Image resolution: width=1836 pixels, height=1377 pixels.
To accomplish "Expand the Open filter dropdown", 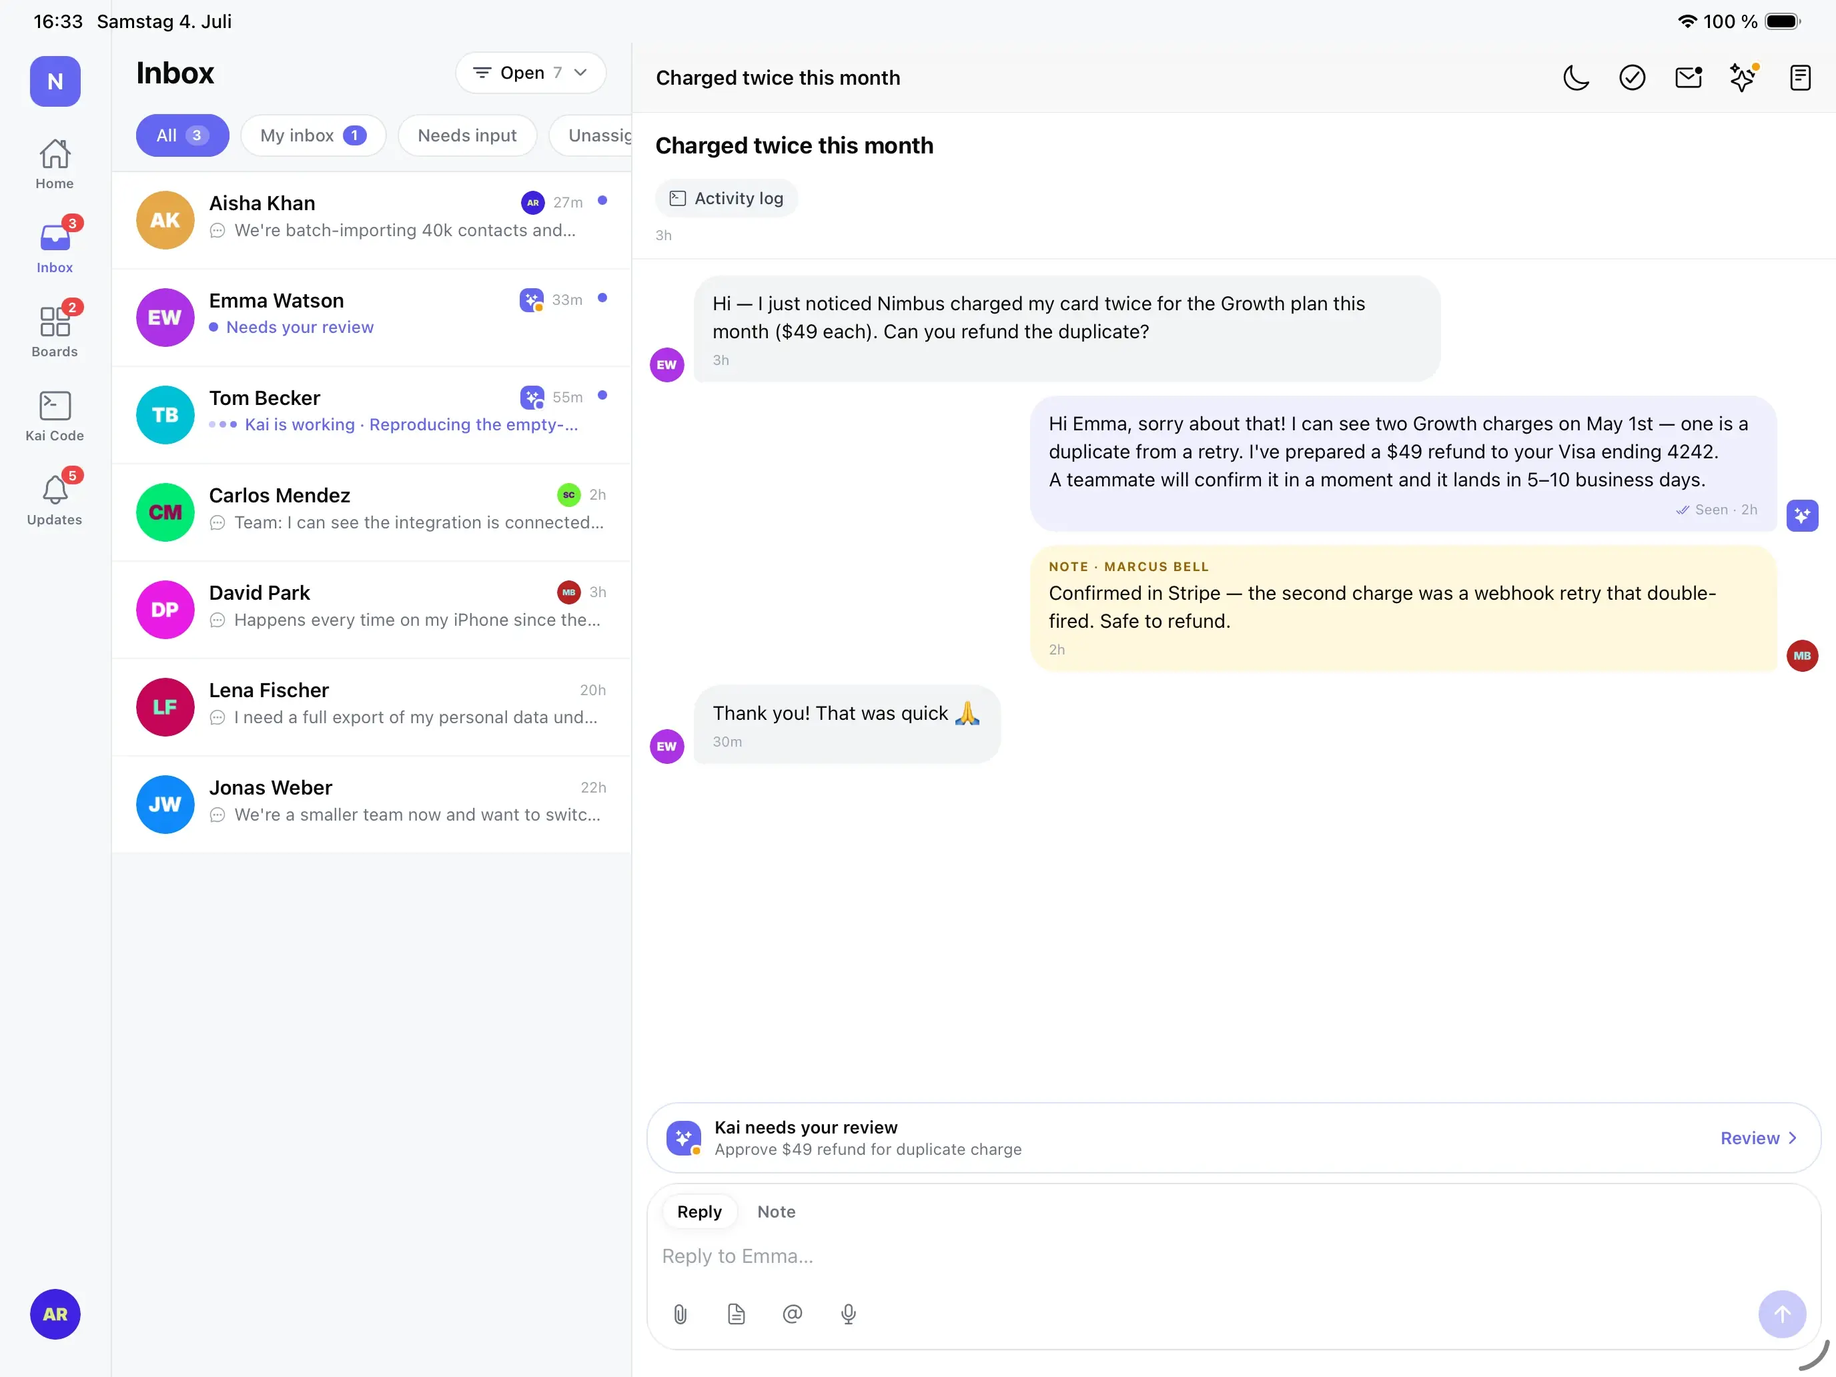I will [x=530, y=73].
